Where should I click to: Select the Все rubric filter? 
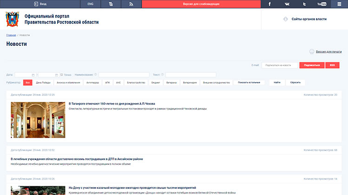(27, 82)
